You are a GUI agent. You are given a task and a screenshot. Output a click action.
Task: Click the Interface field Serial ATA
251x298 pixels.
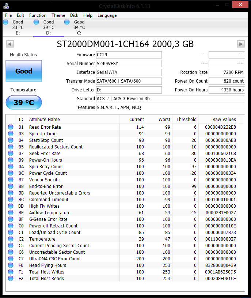pos(129,72)
